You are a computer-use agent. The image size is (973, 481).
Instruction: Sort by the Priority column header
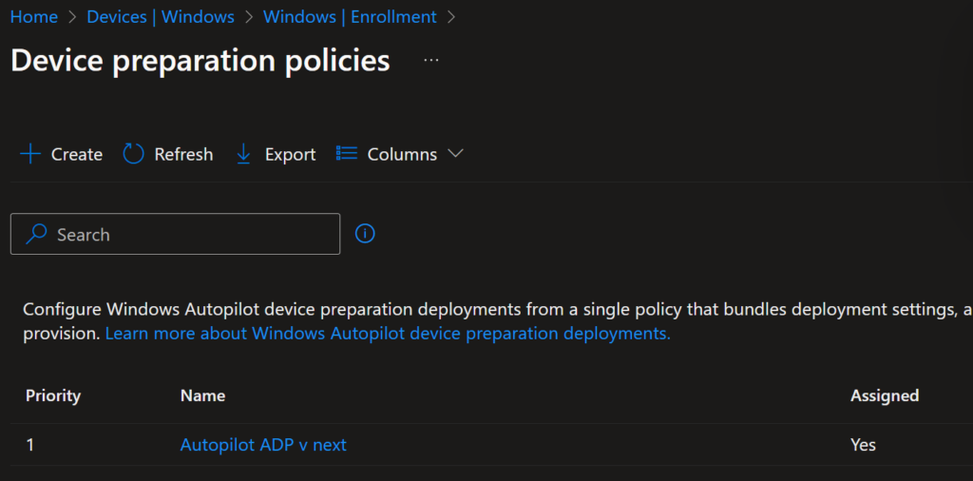click(x=53, y=395)
